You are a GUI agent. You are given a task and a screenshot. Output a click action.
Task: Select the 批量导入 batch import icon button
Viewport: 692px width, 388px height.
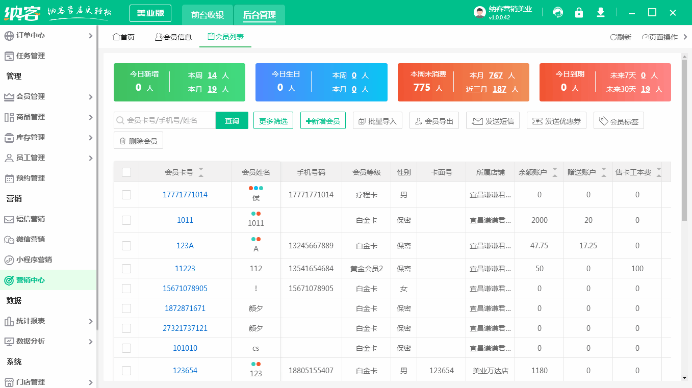tap(377, 120)
